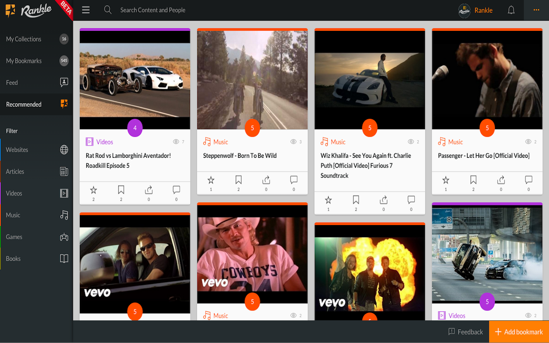Share the Steppenwolf Born To Be Wild card
The image size is (549, 343).
(x=266, y=180)
